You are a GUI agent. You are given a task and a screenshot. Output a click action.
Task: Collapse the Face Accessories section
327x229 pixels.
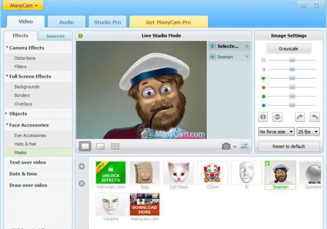[x=7, y=125]
